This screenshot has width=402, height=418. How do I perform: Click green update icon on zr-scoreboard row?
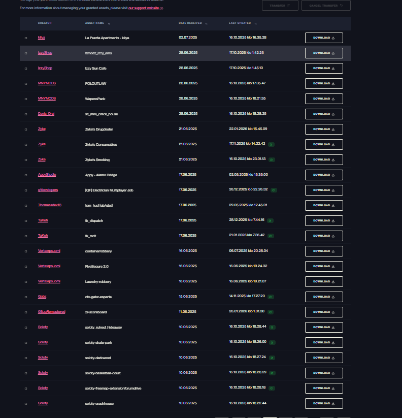pos(271,312)
